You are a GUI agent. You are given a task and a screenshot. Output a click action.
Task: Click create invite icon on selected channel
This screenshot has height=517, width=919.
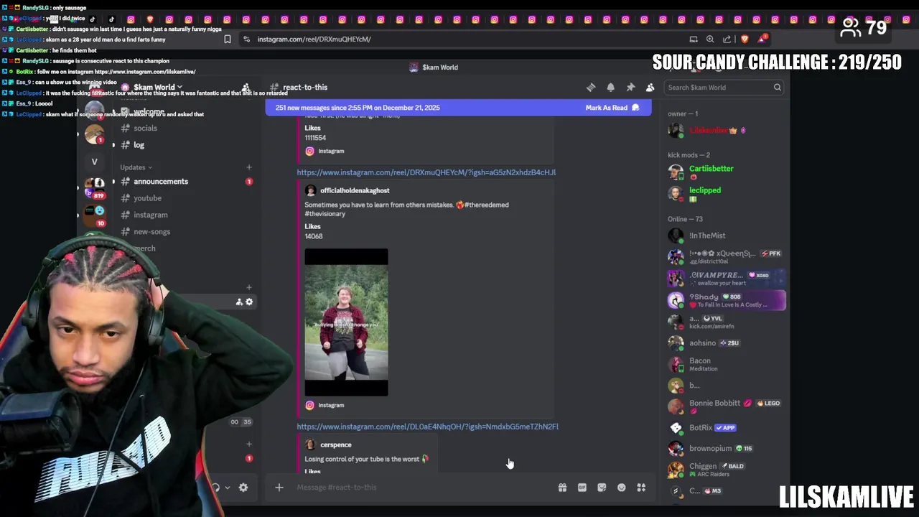click(239, 302)
